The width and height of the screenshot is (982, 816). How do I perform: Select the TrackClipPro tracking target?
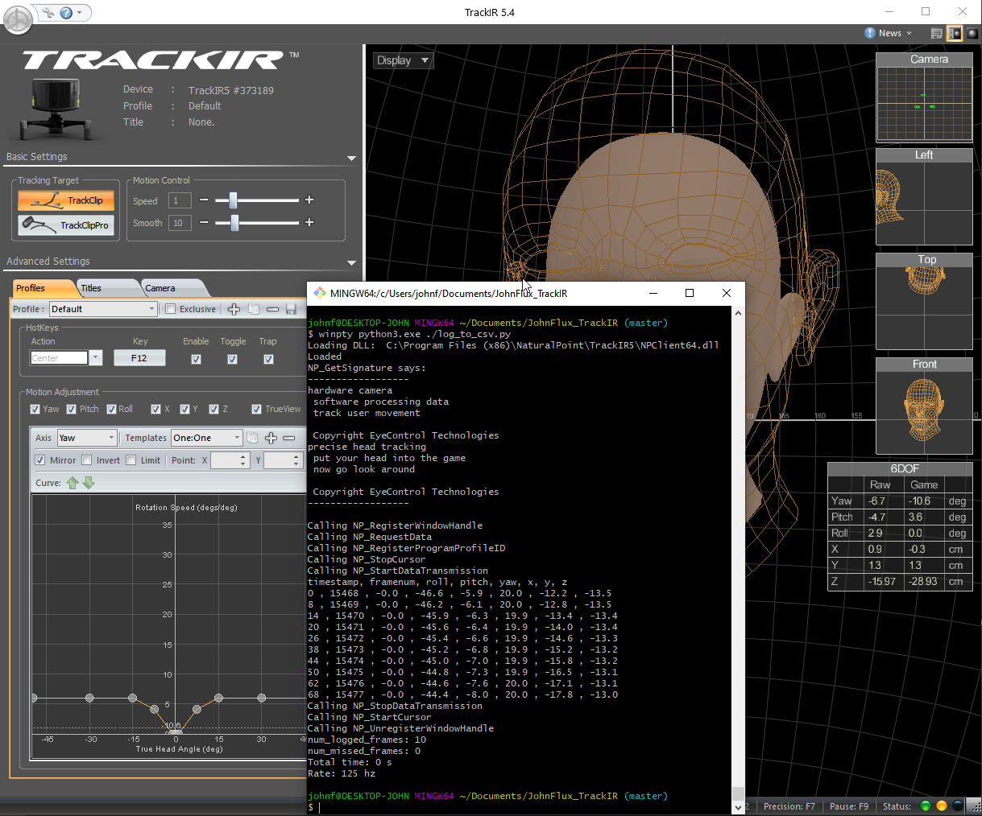[66, 225]
